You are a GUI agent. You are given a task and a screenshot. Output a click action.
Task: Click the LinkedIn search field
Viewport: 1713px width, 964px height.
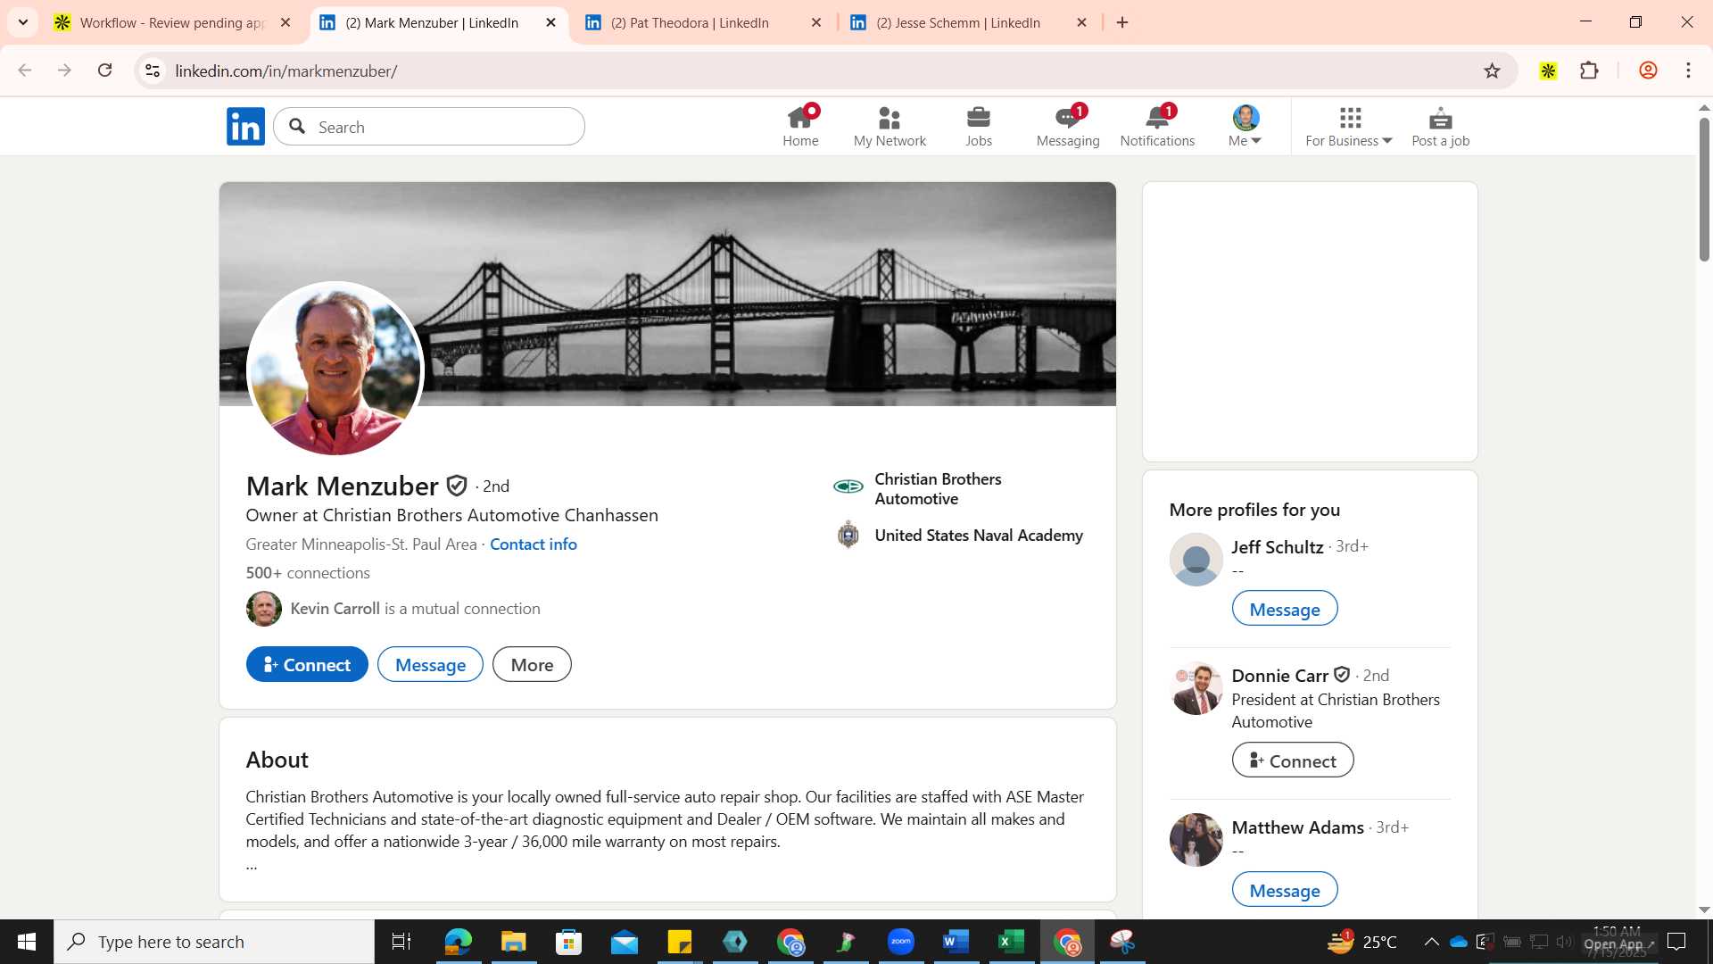coord(429,127)
